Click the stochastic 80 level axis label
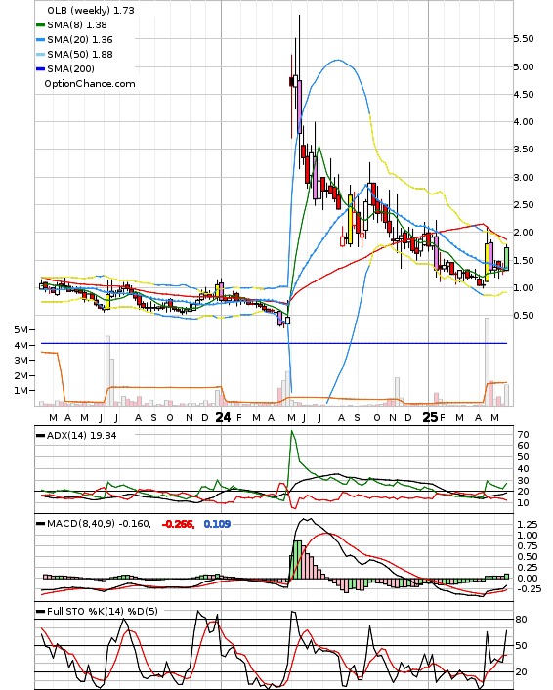 (521, 620)
